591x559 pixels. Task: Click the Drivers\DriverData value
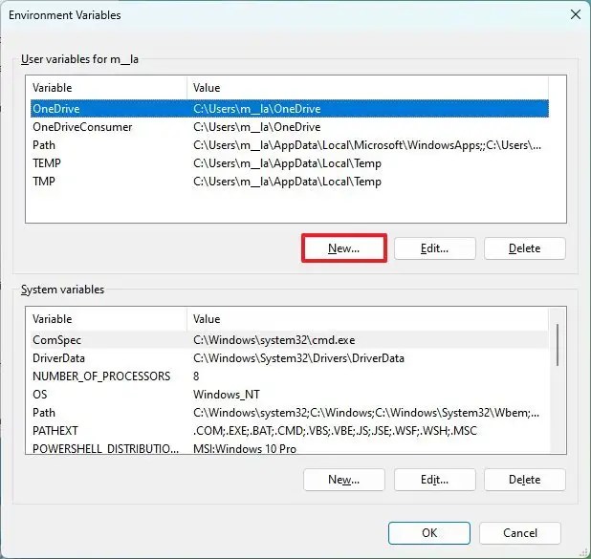[298, 358]
